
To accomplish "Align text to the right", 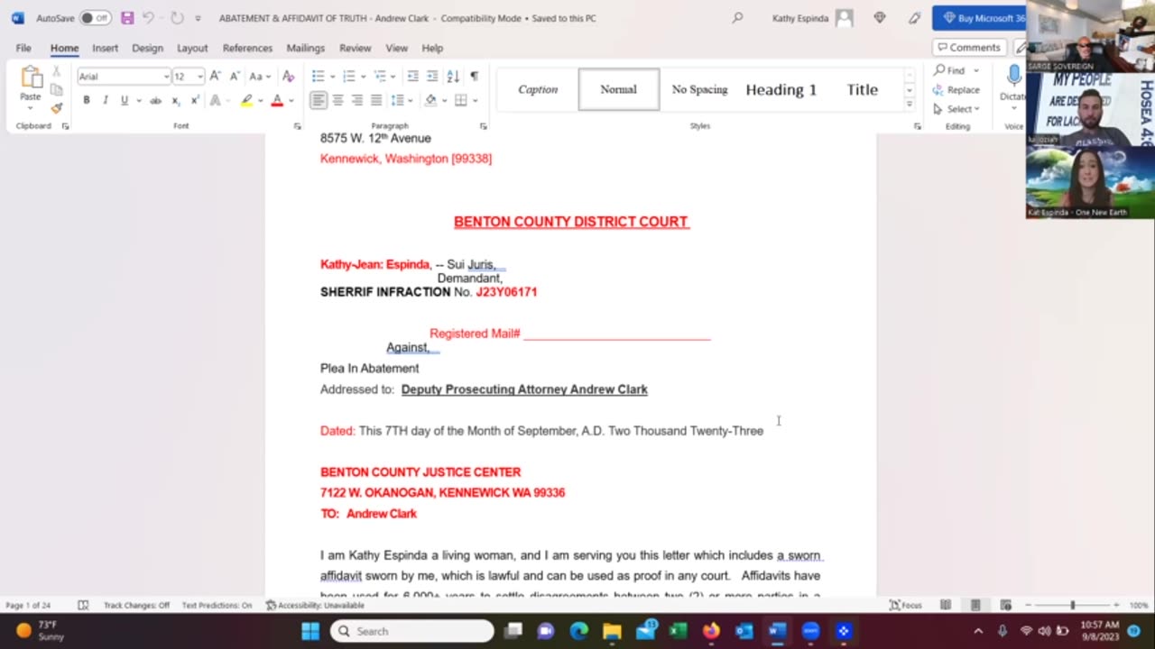I will (357, 100).
